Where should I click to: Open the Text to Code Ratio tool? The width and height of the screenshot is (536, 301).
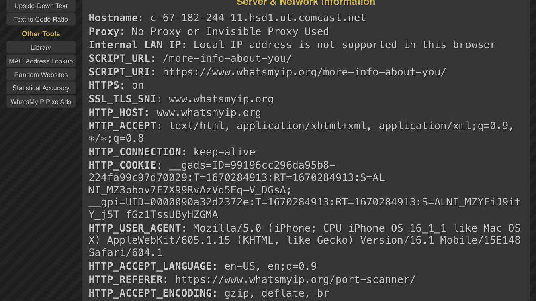[41, 19]
